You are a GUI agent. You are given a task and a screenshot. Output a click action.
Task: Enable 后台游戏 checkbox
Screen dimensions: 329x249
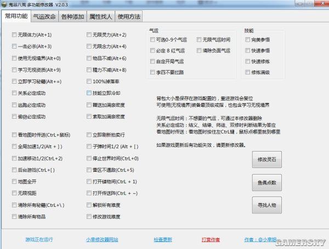14,170
